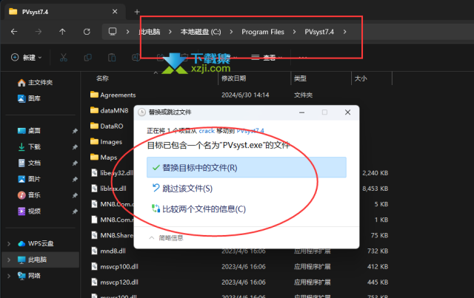Unpin 下载 via its pin icon

(75, 147)
